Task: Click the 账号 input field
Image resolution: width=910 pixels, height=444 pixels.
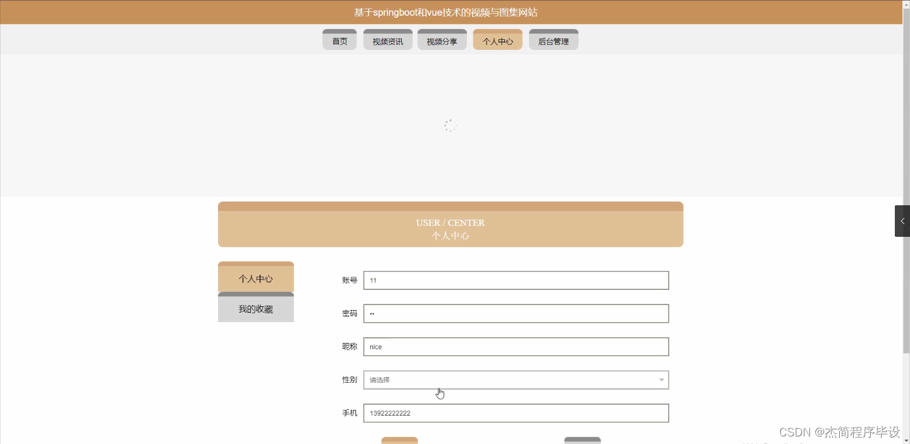Action: point(516,280)
